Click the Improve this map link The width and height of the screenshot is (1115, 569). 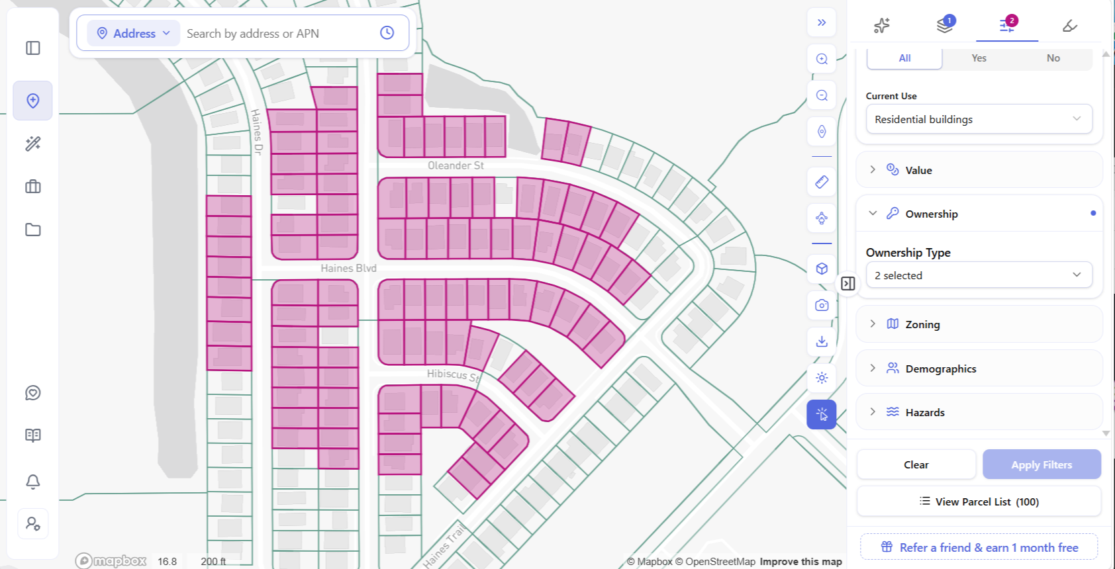click(801, 562)
